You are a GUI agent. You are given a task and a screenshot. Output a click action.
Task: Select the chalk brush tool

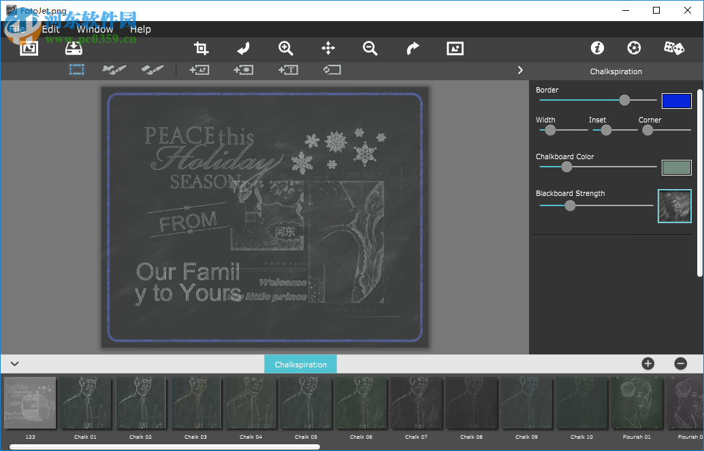tap(114, 69)
